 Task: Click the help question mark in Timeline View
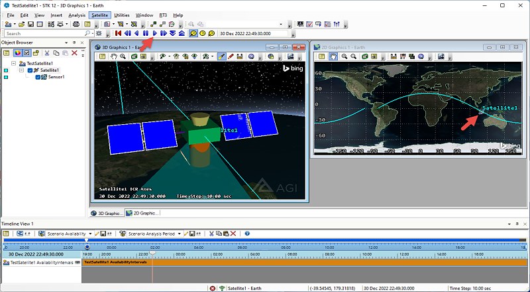pyautogui.click(x=247, y=234)
